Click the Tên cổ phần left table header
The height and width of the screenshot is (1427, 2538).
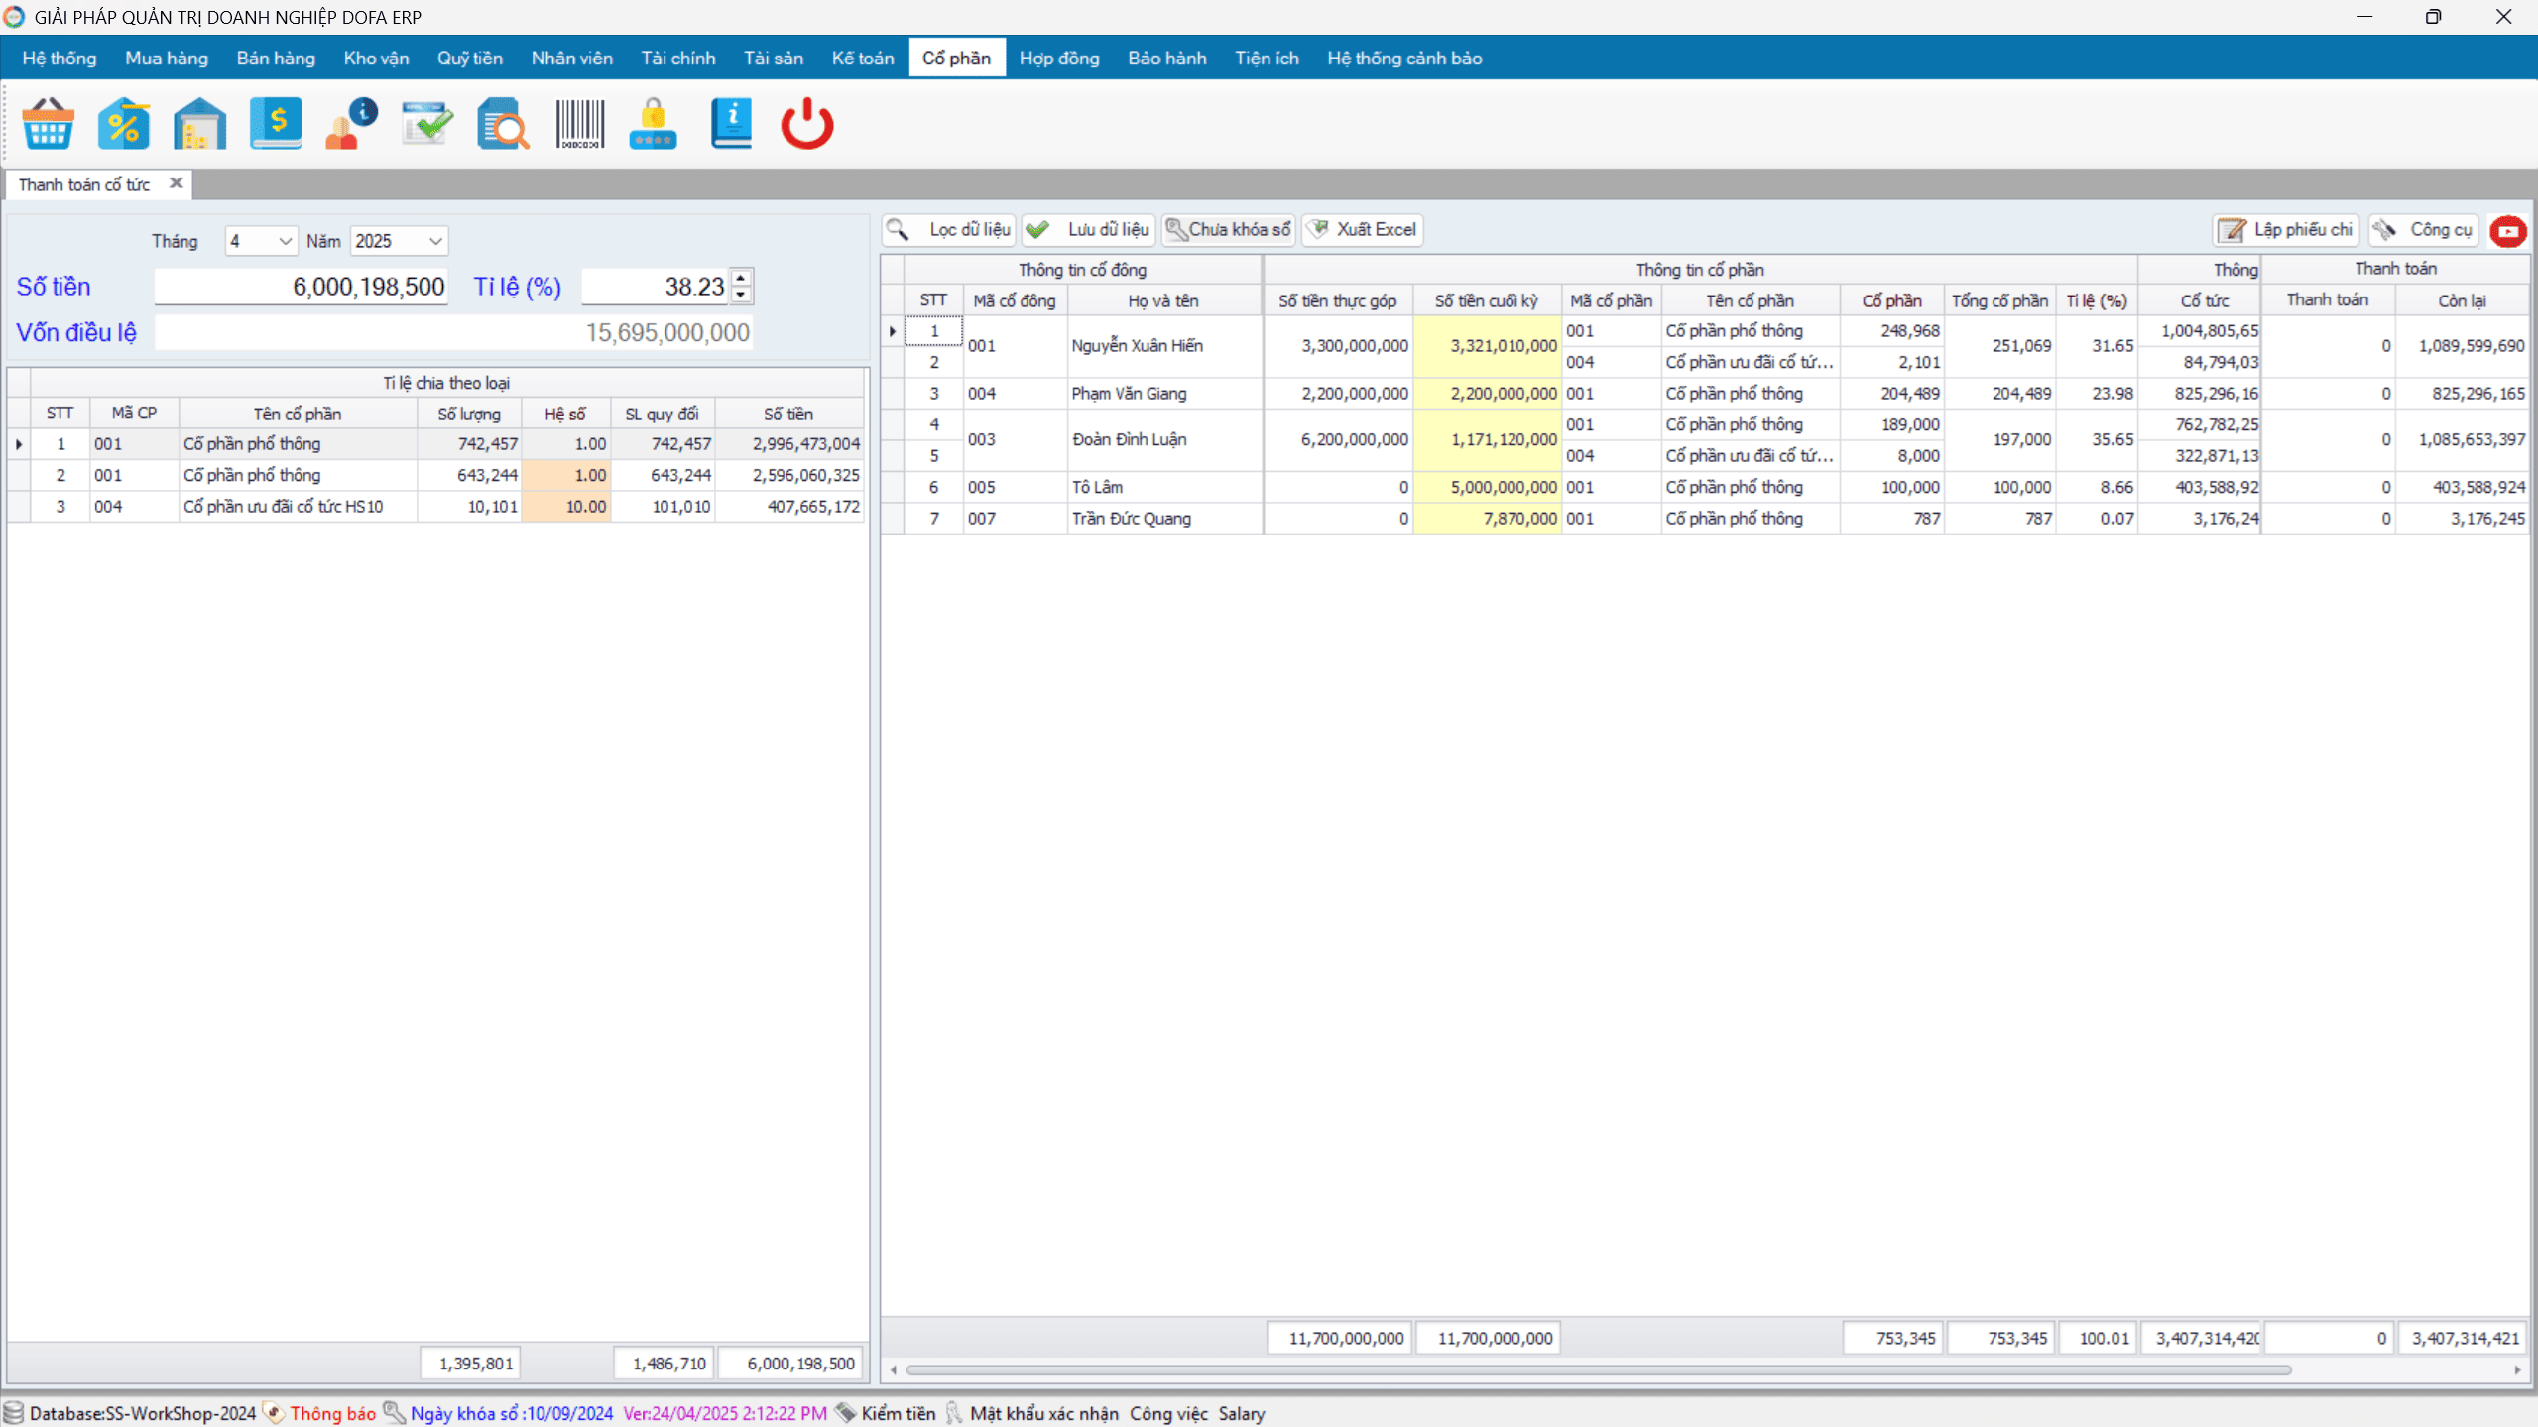297,414
